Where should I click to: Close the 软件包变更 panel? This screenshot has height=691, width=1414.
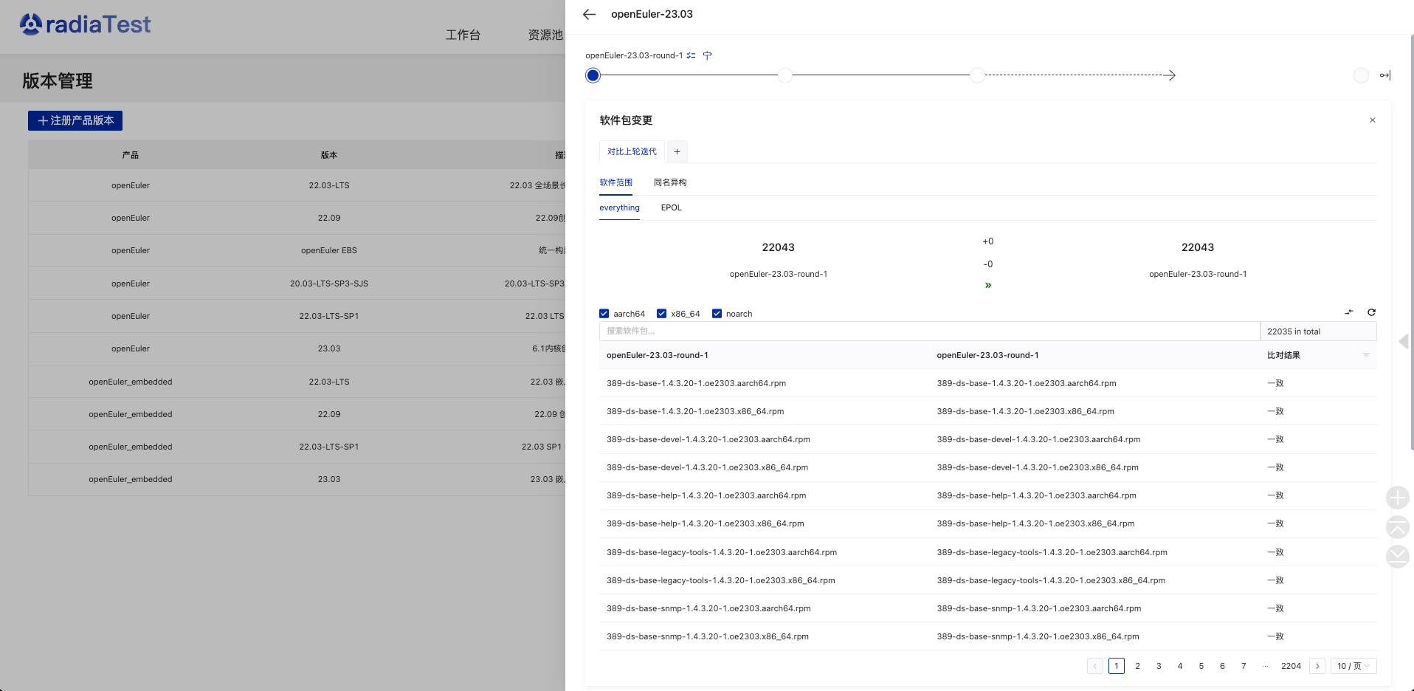point(1373,120)
